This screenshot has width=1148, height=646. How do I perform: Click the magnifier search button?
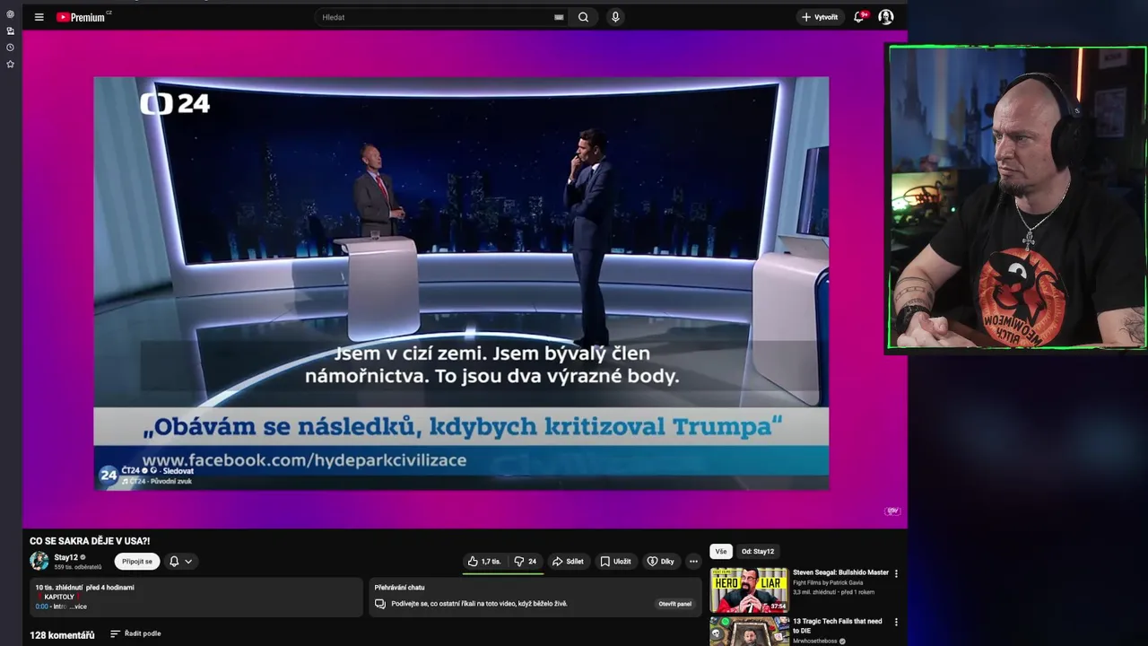pos(583,17)
